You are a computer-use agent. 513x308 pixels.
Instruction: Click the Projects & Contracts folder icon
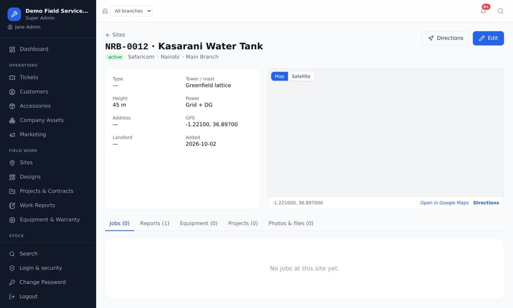[x=12, y=191]
